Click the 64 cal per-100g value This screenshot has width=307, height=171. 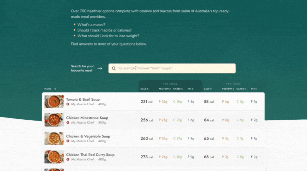209,120
